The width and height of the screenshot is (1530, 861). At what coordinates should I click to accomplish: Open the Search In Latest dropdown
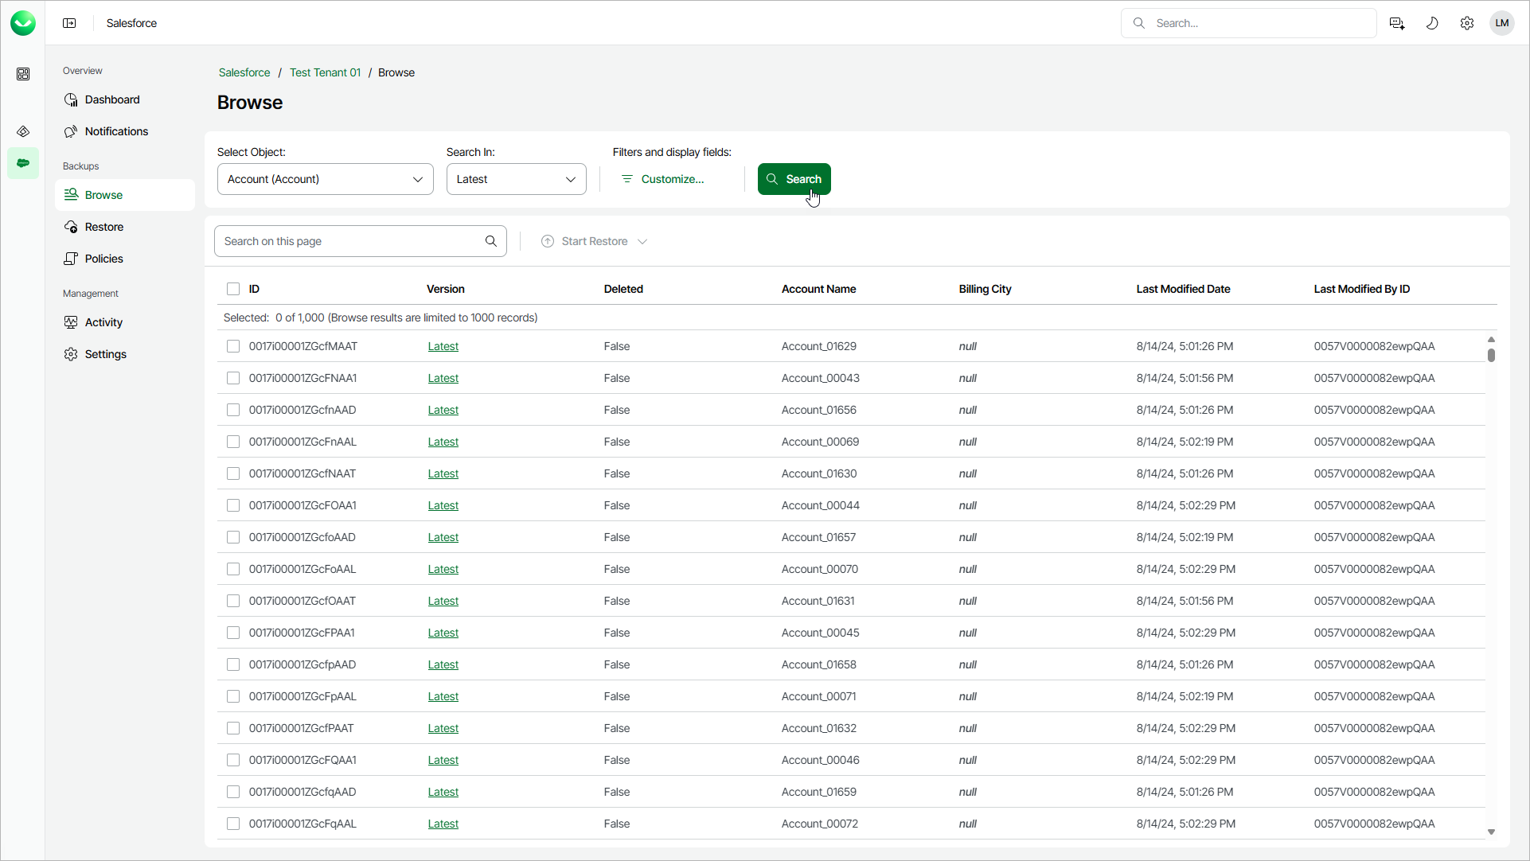(516, 179)
